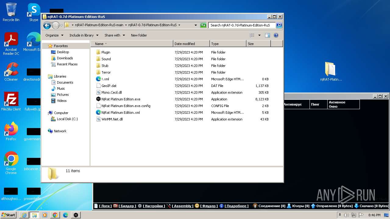
Task: Open the Start menu
Action: (x=9, y=215)
